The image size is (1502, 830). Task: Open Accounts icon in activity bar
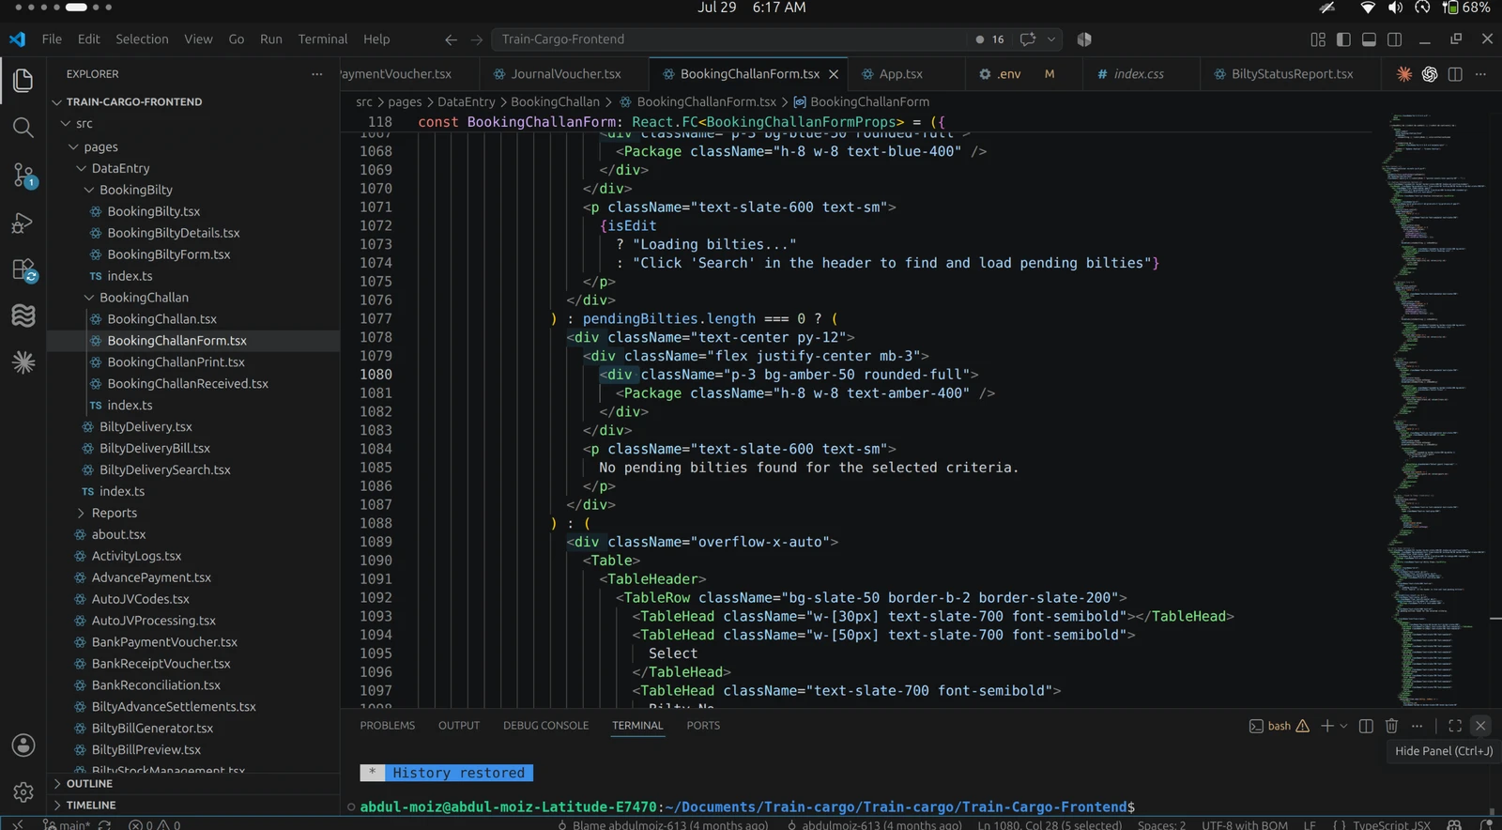23,745
